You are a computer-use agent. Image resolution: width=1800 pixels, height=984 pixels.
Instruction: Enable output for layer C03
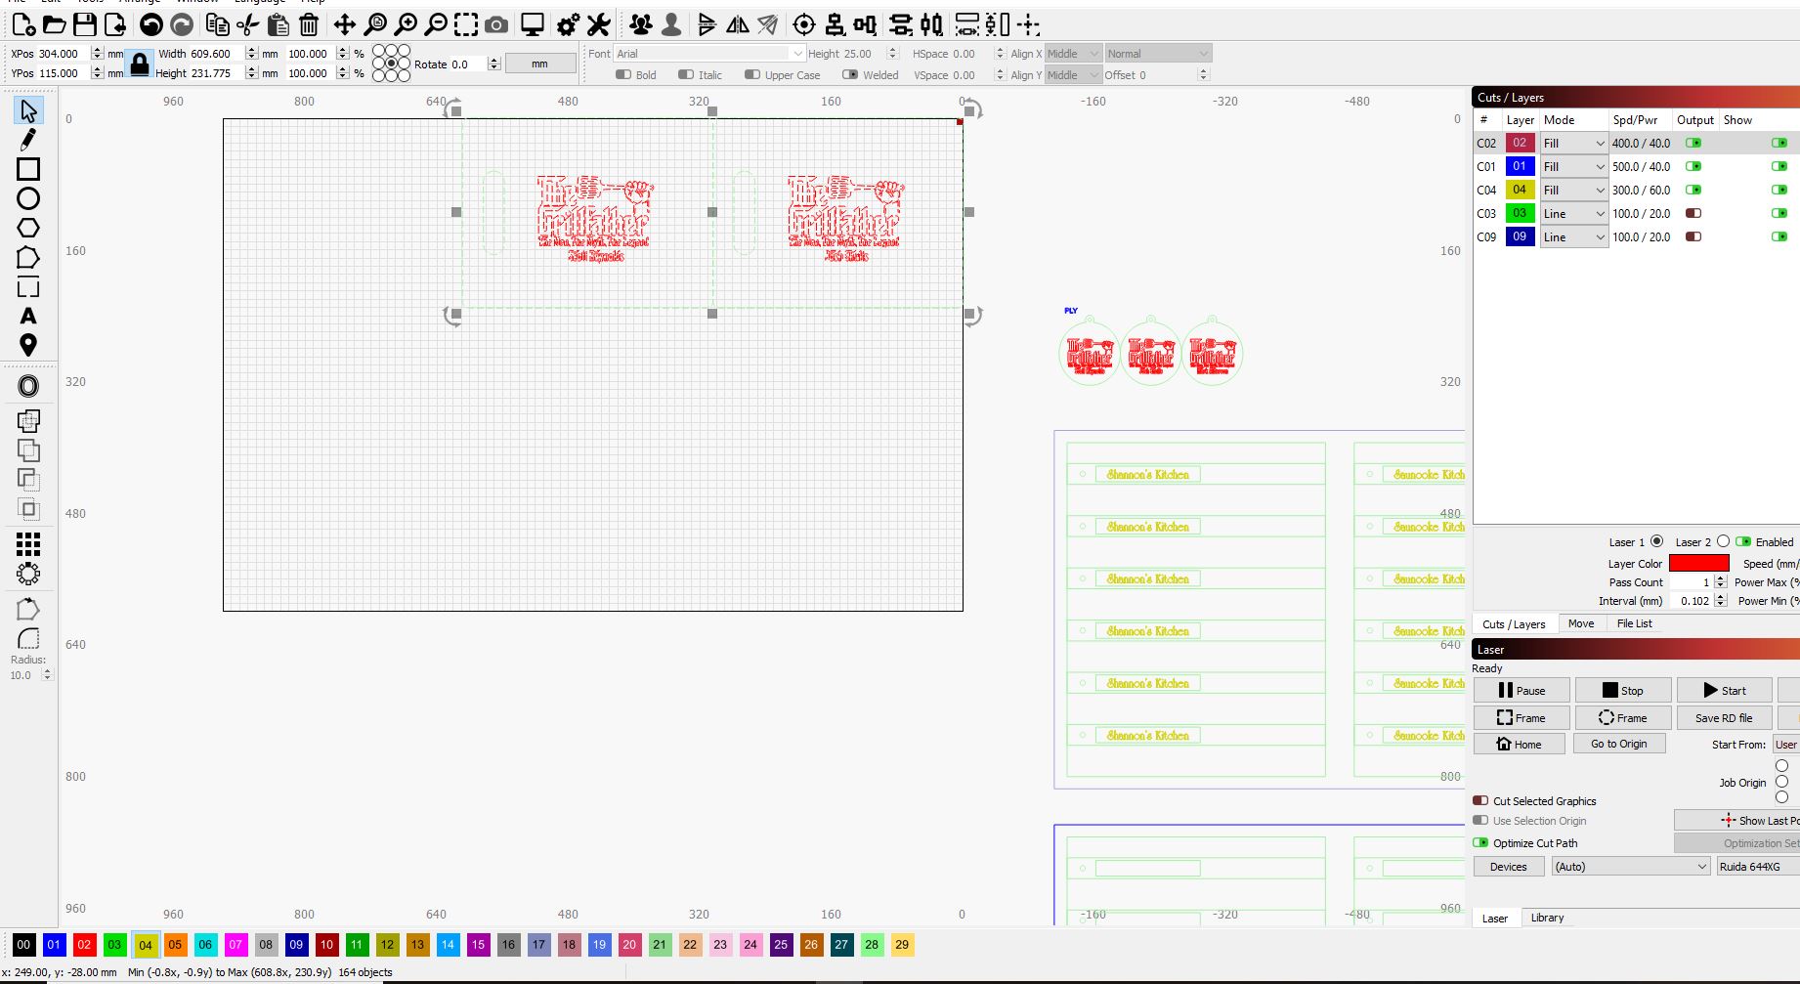click(1693, 213)
